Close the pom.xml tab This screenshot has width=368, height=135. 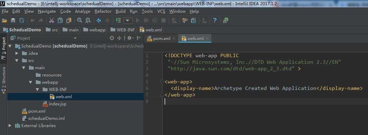coord(174,39)
